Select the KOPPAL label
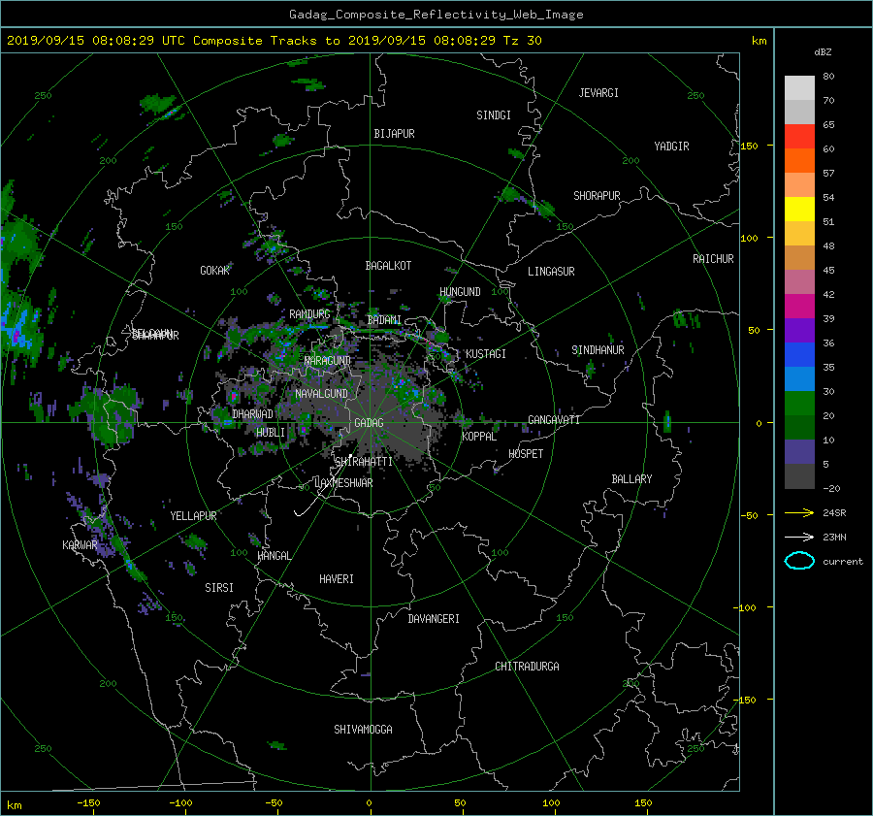This screenshot has width=873, height=816. point(479,437)
